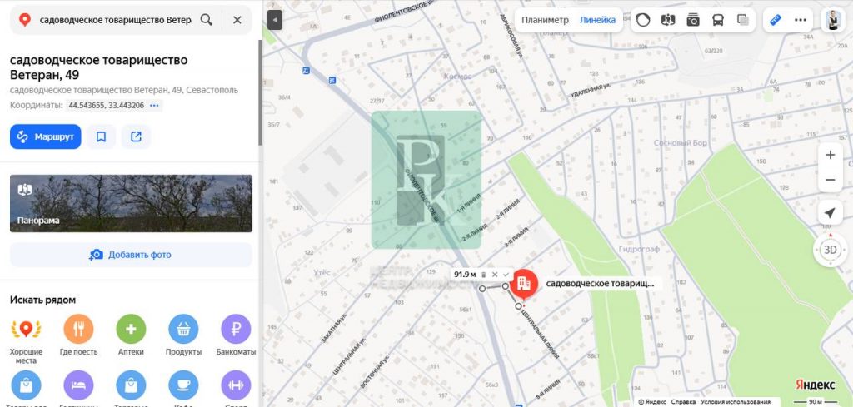Bookmark the place with the bookmark icon

click(x=101, y=137)
